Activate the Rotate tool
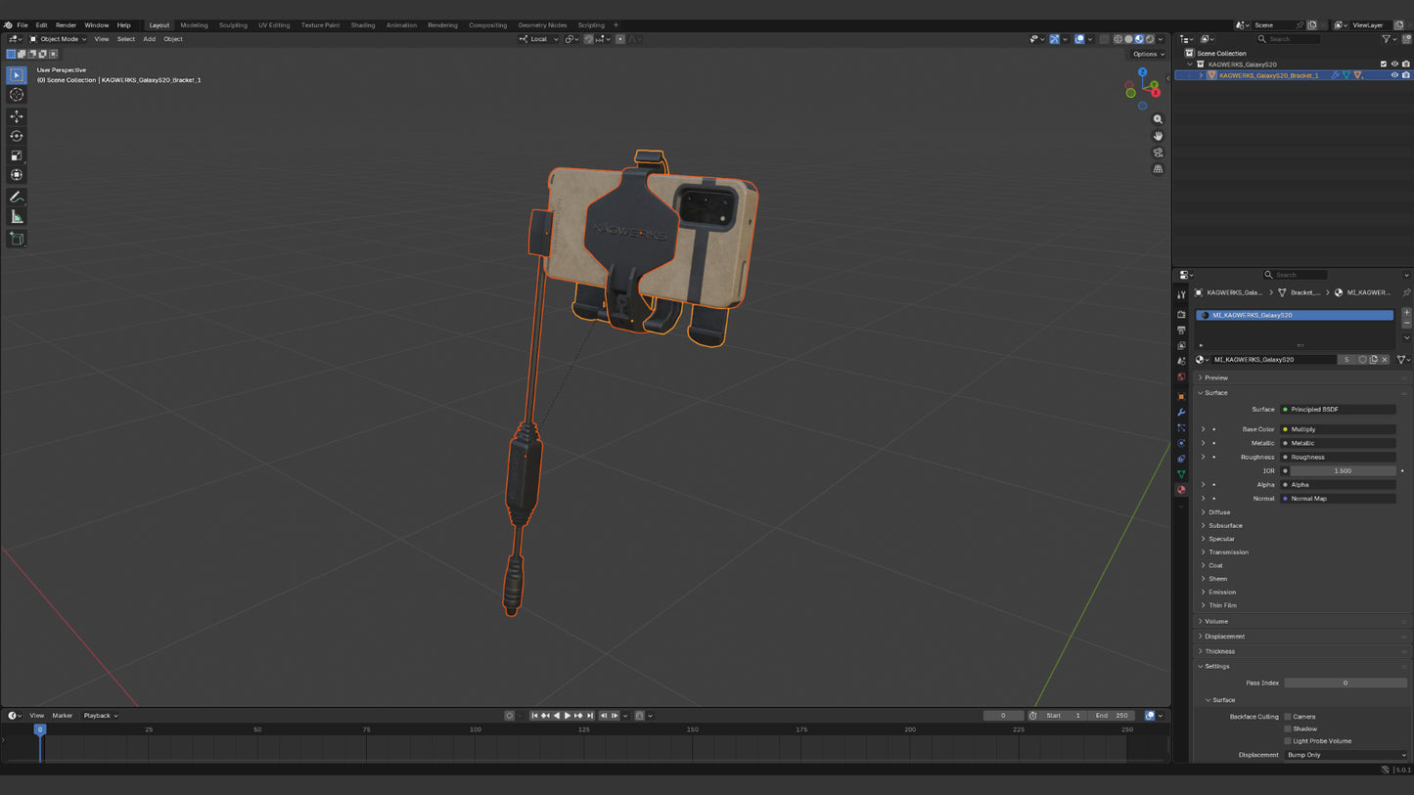Screen dimensions: 1414x795 click(17, 136)
